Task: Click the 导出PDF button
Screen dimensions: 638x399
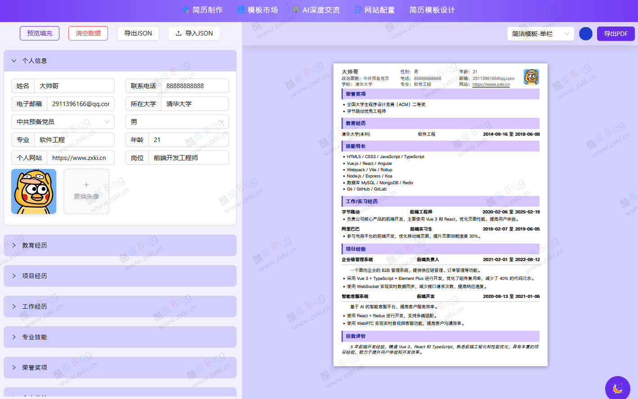Action: pos(616,34)
